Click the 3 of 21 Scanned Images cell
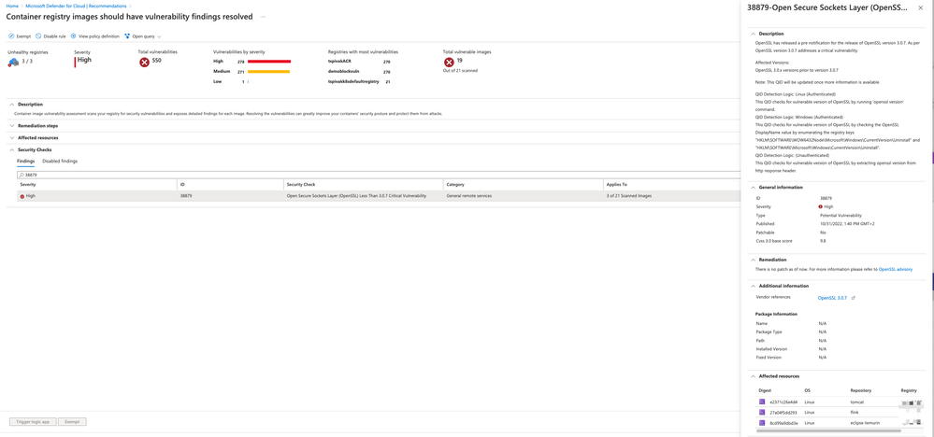This screenshot has width=934, height=437. point(629,195)
